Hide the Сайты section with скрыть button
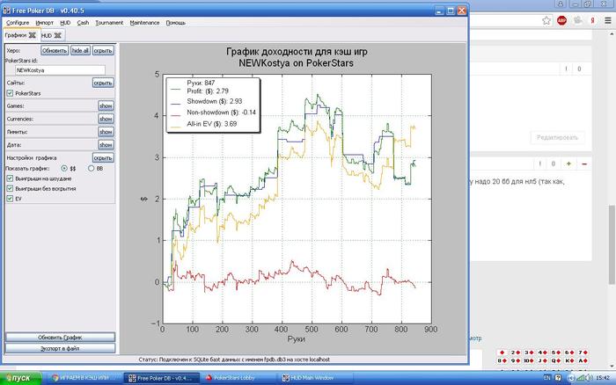This screenshot has width=616, height=385. 103,83
